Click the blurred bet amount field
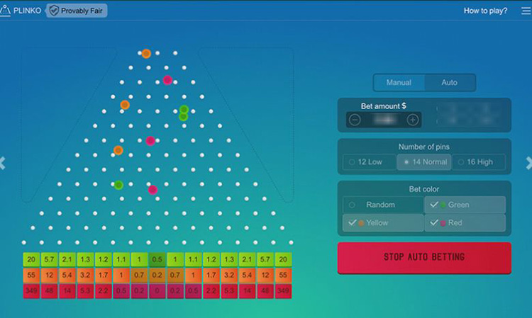 point(385,120)
